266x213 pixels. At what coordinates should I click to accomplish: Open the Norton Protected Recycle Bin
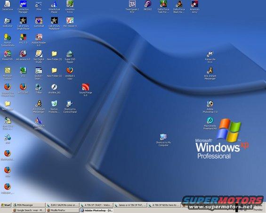coord(54,106)
